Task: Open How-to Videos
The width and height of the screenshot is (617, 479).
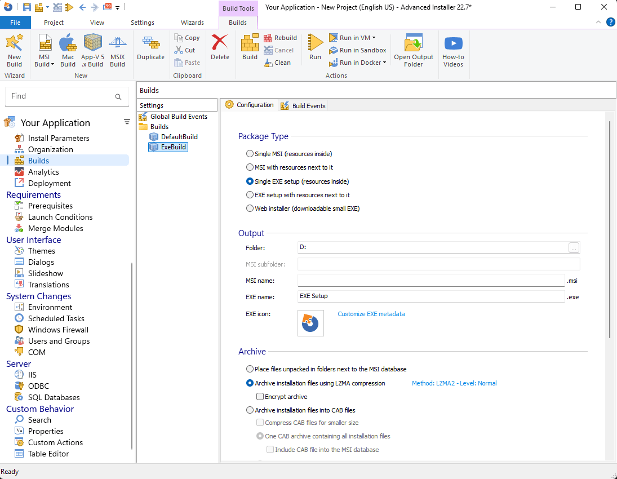Action: coord(453,50)
